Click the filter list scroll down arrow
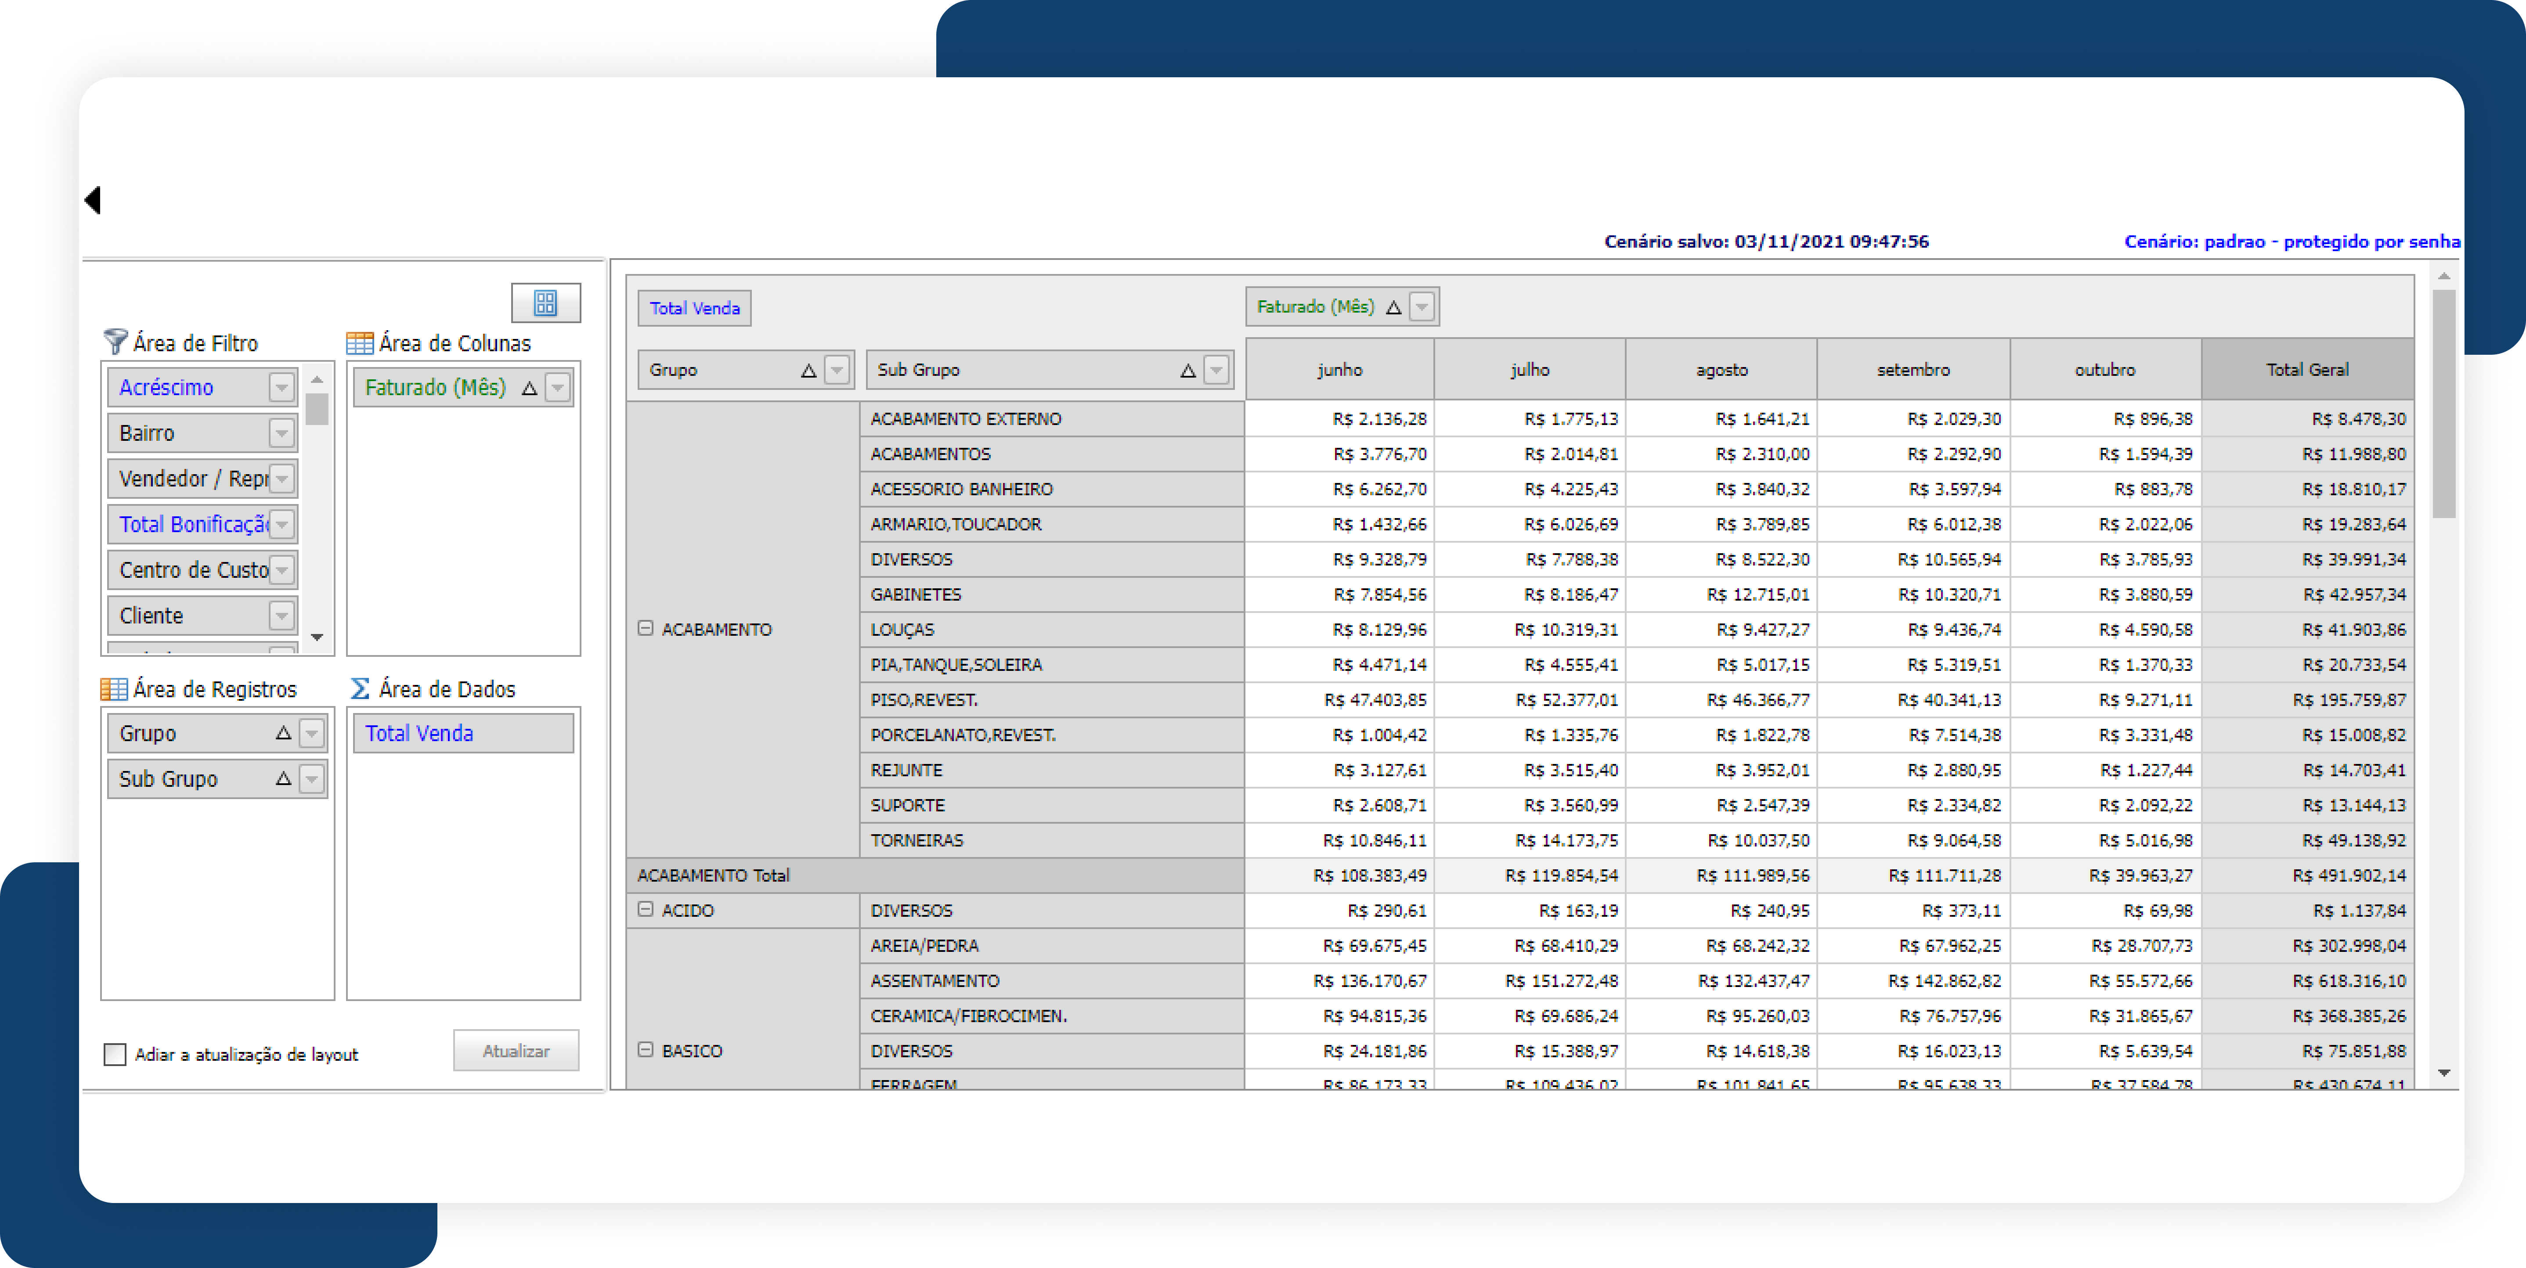Screen dimensions: 2526x1268 tap(317, 638)
